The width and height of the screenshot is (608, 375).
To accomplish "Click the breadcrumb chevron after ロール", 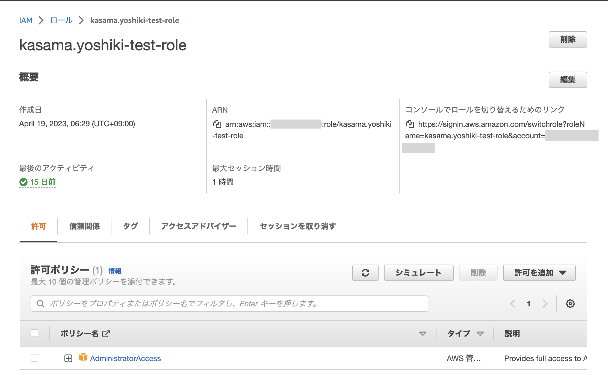I will pos(81,20).
